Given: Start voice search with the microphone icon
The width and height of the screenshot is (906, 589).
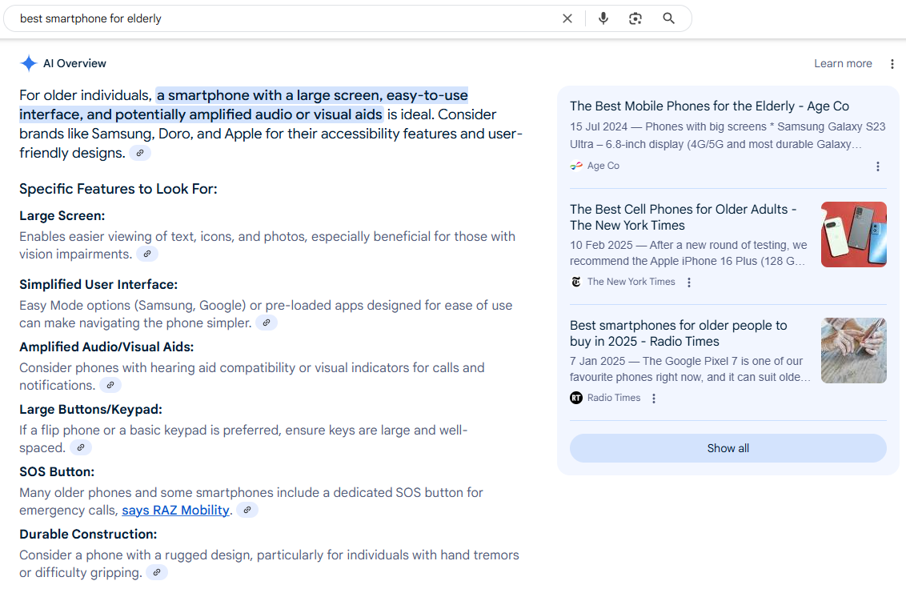Looking at the screenshot, I should [603, 18].
